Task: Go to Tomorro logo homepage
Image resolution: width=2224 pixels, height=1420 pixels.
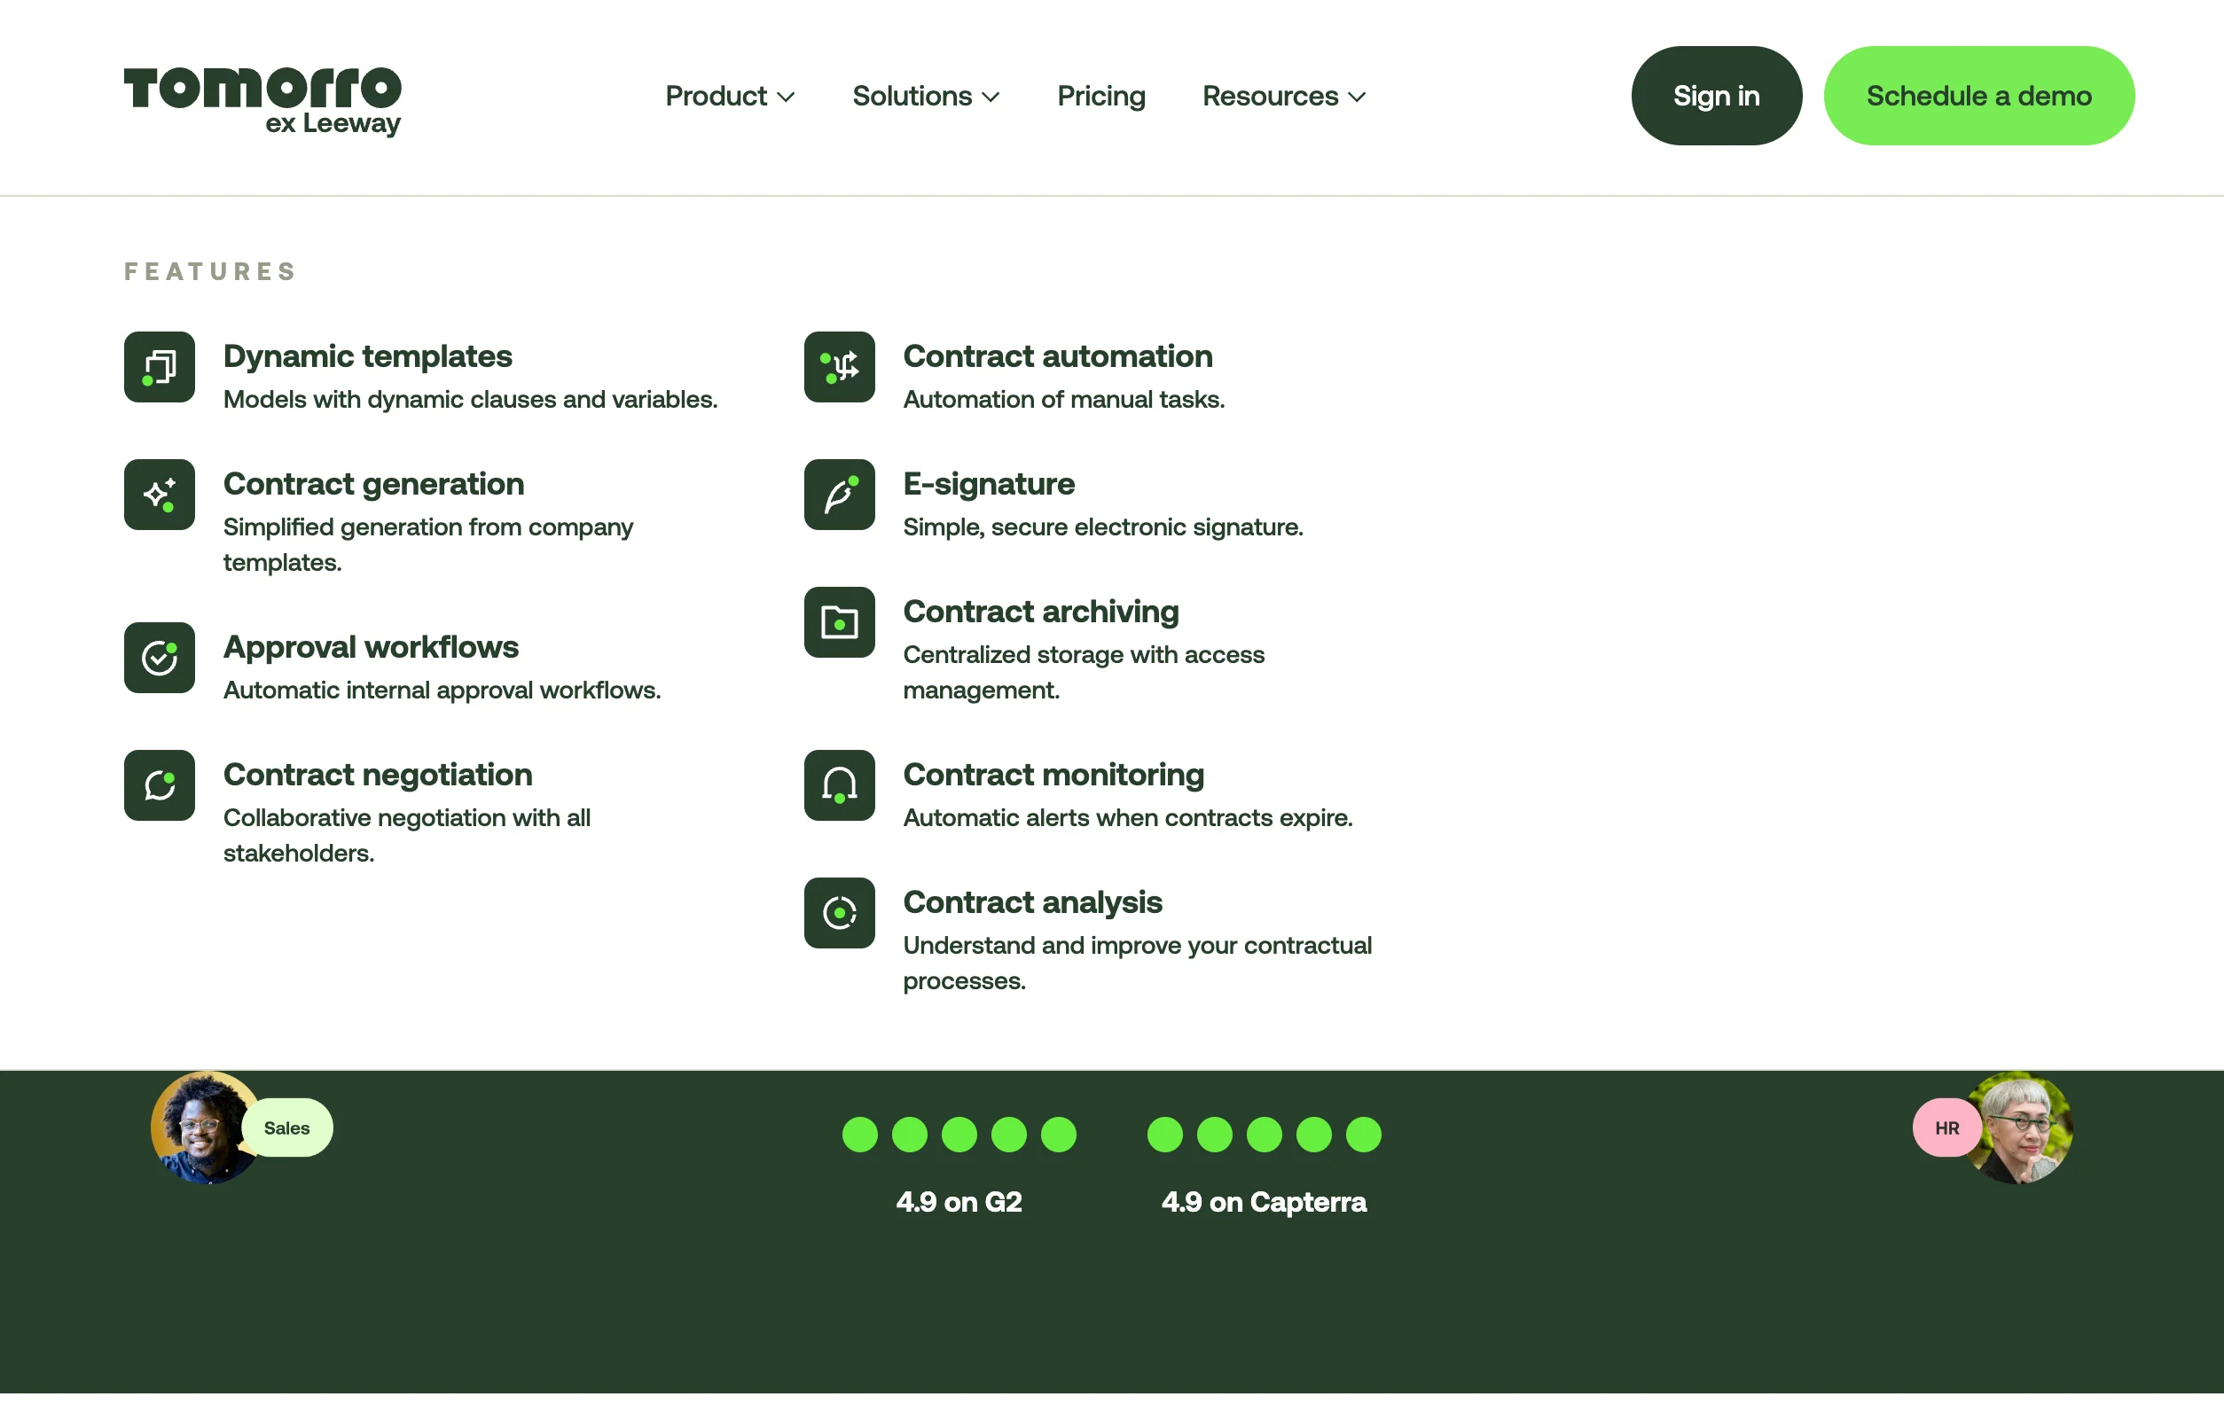Action: pyautogui.click(x=262, y=99)
